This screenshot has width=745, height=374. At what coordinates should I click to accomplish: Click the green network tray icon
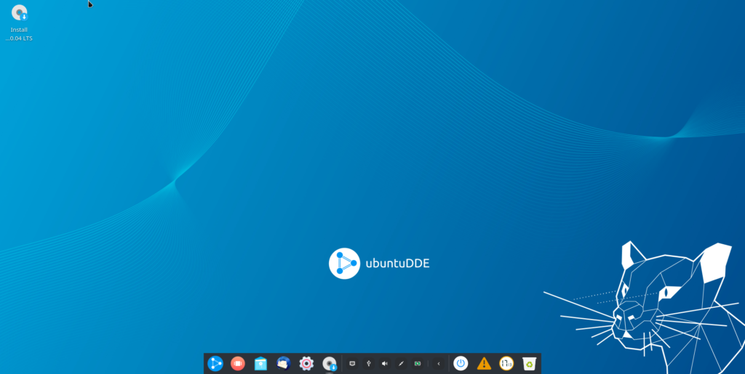pyautogui.click(x=417, y=364)
